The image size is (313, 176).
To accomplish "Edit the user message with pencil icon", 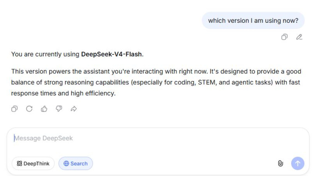I will pyautogui.click(x=299, y=37).
